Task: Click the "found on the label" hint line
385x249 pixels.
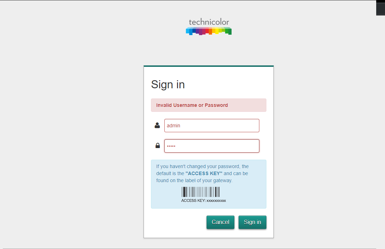Action: click(194, 180)
